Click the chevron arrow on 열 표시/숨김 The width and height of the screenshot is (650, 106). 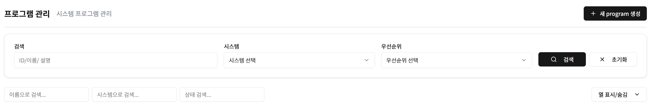tap(637, 94)
